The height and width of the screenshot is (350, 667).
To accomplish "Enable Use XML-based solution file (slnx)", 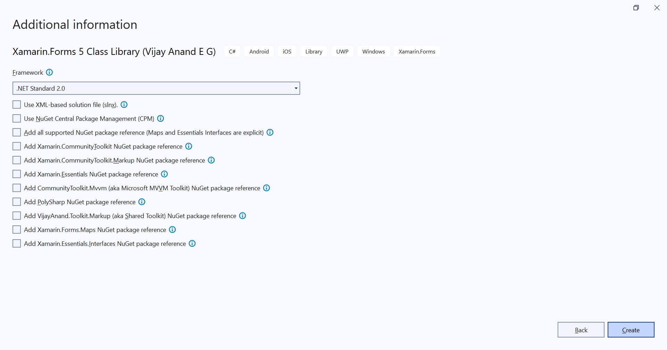I will [x=17, y=105].
